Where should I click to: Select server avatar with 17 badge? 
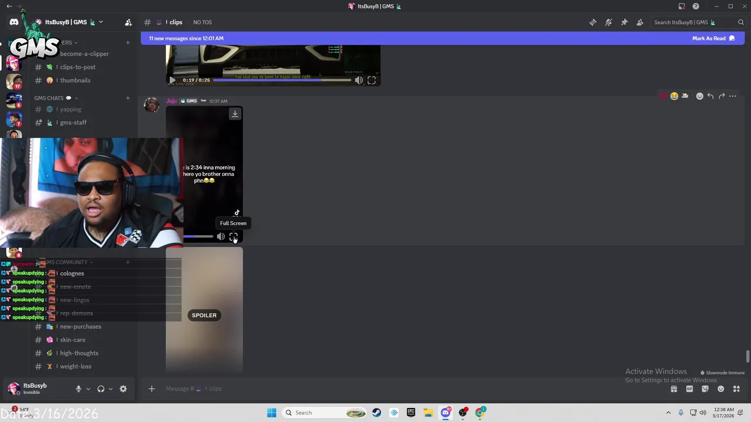(x=14, y=81)
